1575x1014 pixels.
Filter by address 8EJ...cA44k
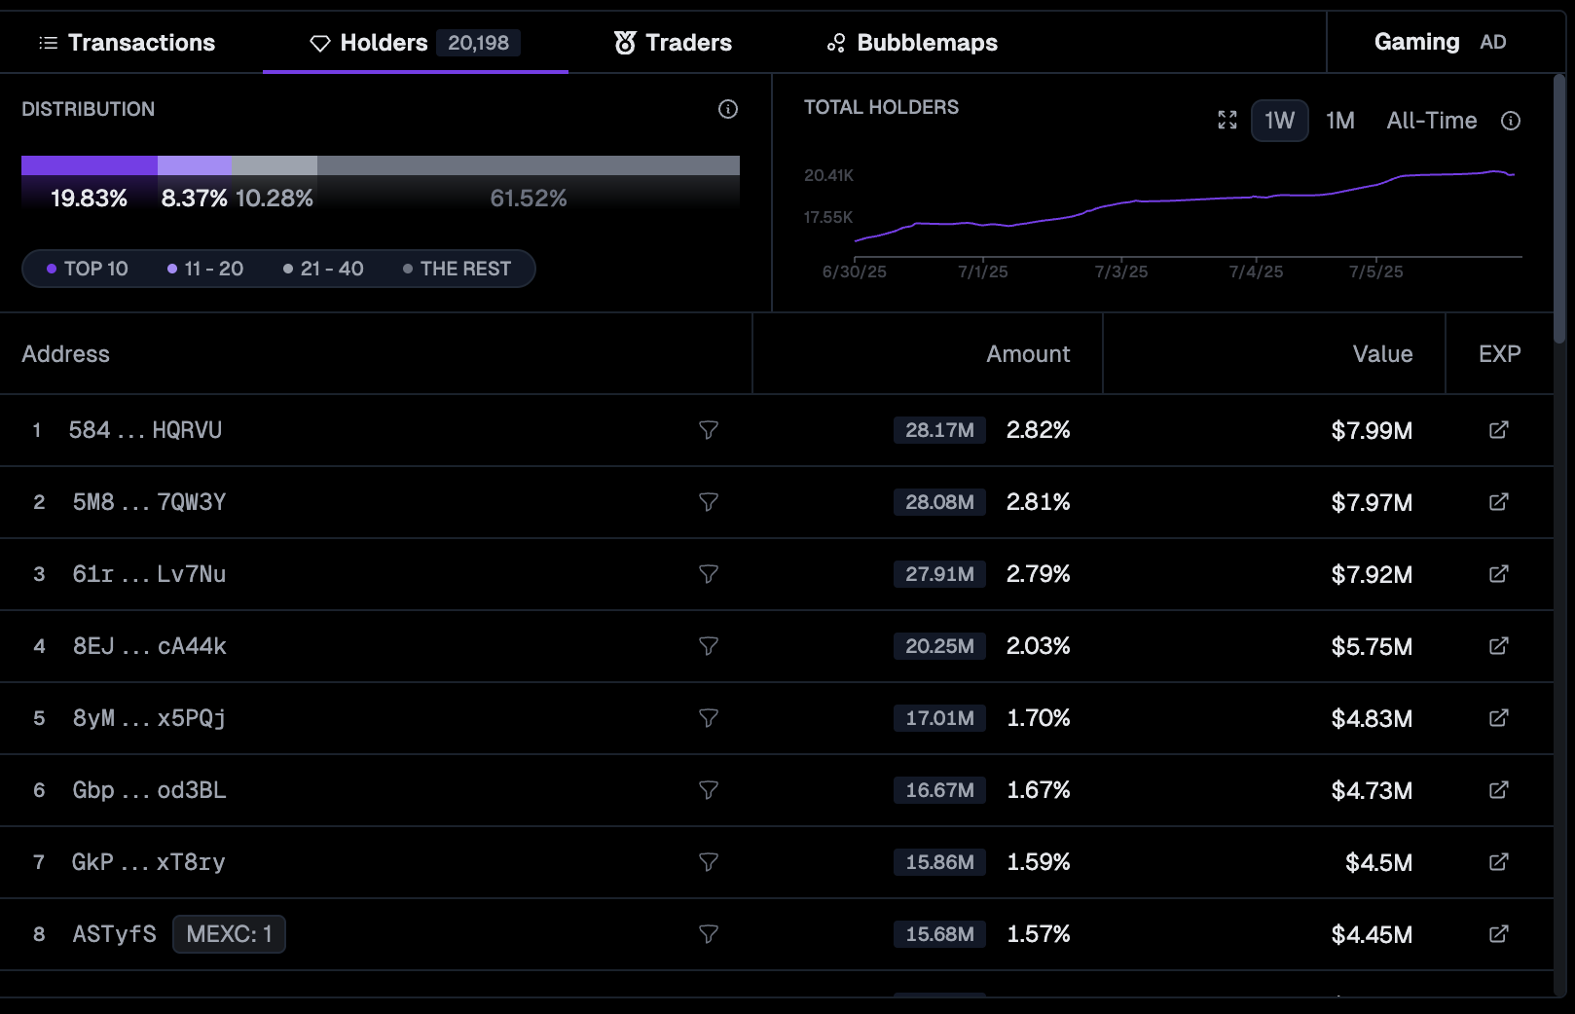708,646
